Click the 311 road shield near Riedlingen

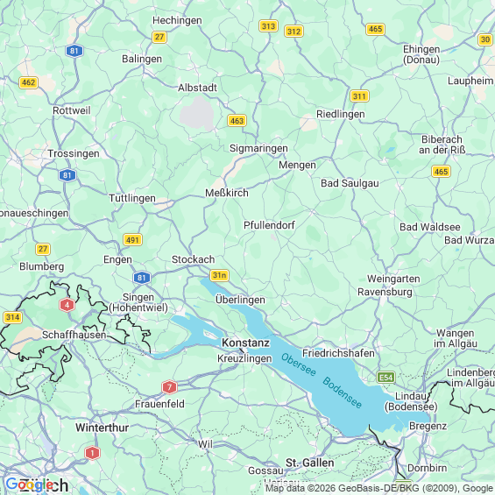(x=359, y=96)
